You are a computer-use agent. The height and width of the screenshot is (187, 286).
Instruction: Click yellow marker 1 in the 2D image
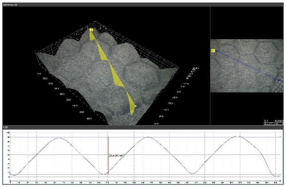click(x=213, y=51)
